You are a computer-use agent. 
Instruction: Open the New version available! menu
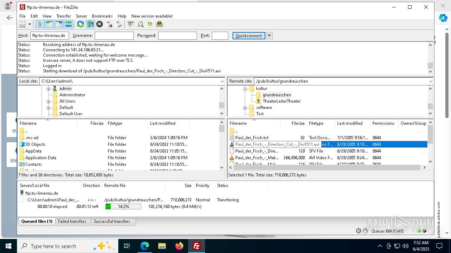(152, 16)
